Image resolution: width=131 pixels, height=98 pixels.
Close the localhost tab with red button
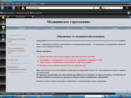(33, 17)
